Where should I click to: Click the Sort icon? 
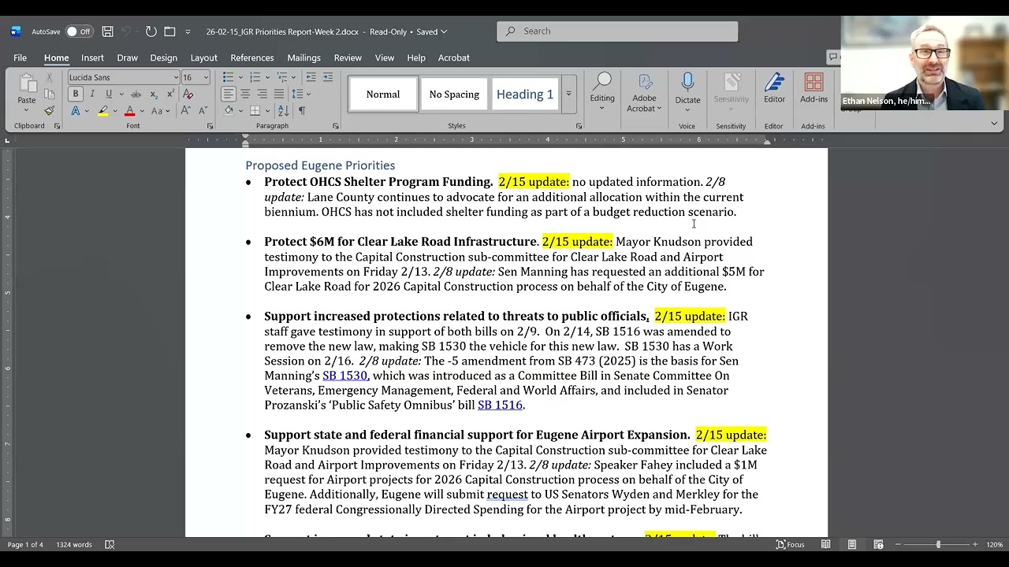(x=285, y=111)
